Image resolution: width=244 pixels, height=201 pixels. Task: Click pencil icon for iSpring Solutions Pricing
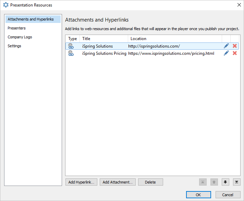226,53
